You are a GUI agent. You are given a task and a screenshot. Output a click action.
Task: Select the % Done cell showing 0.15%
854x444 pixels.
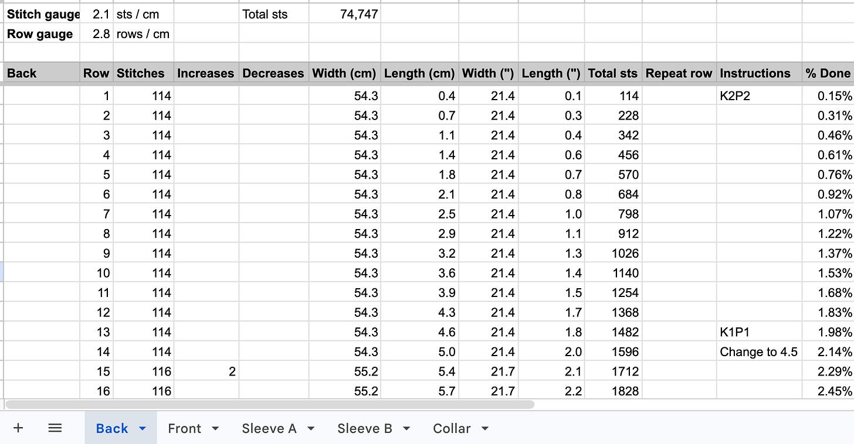click(x=828, y=95)
